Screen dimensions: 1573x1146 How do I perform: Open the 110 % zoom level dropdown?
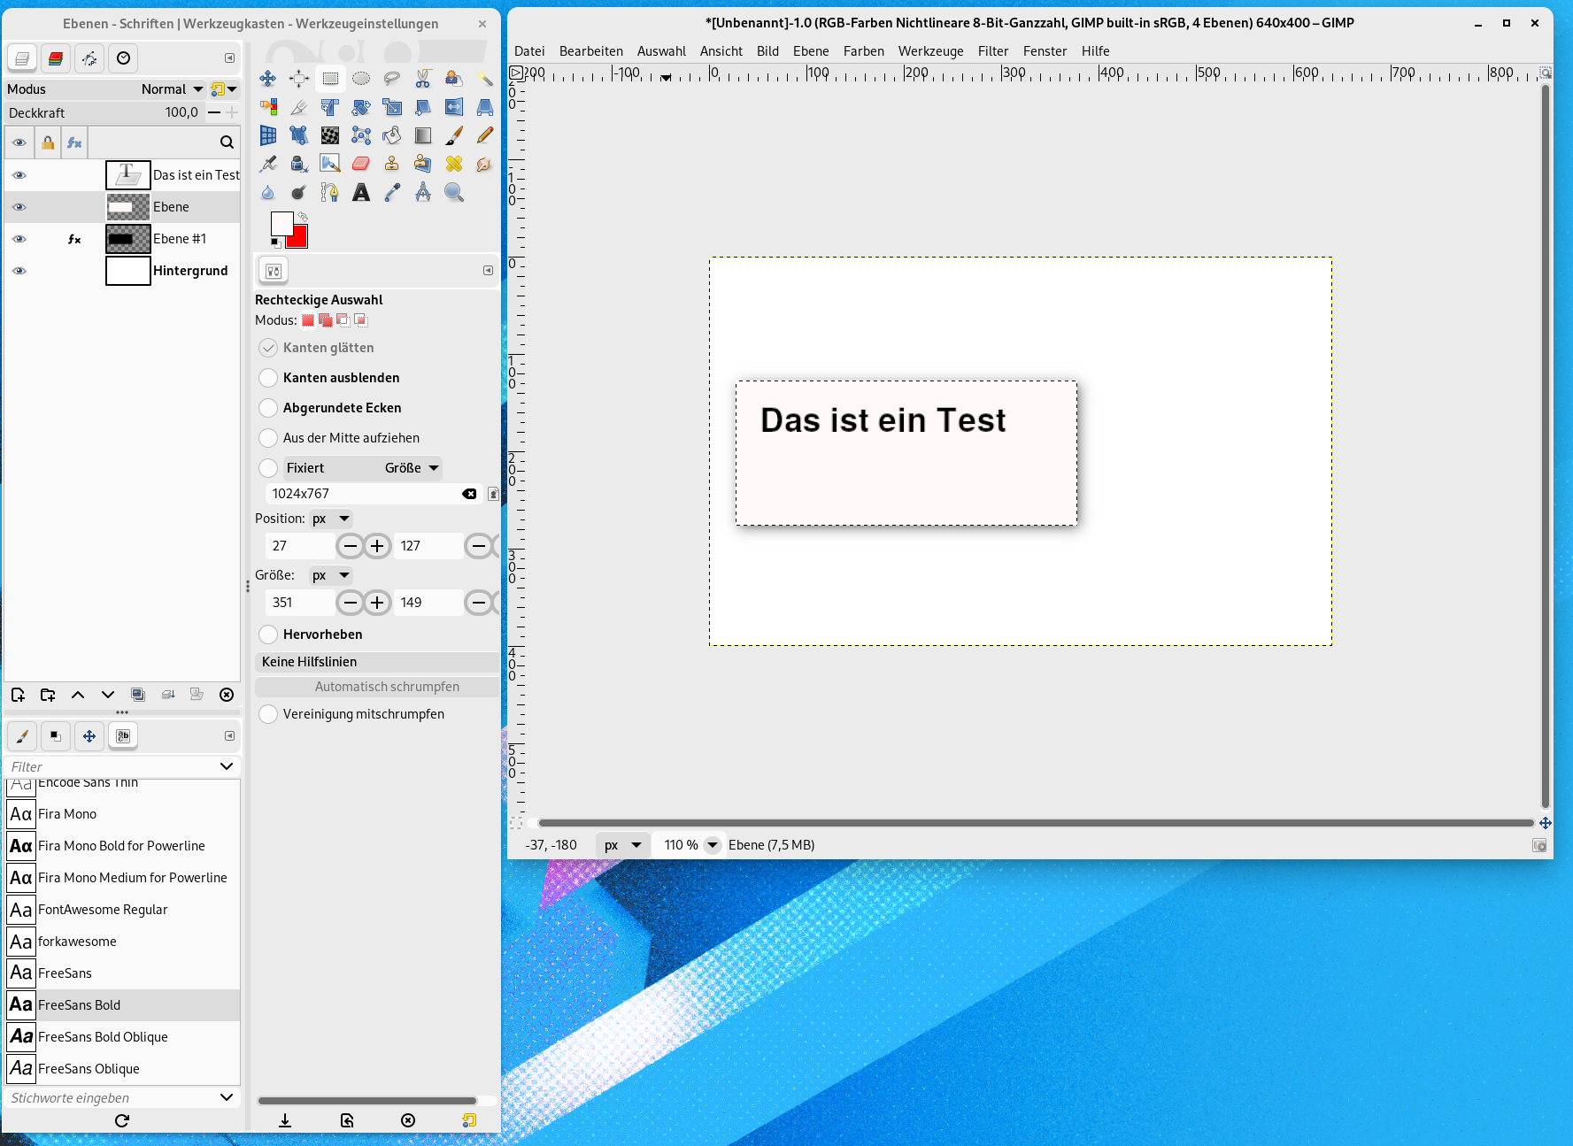click(x=713, y=845)
